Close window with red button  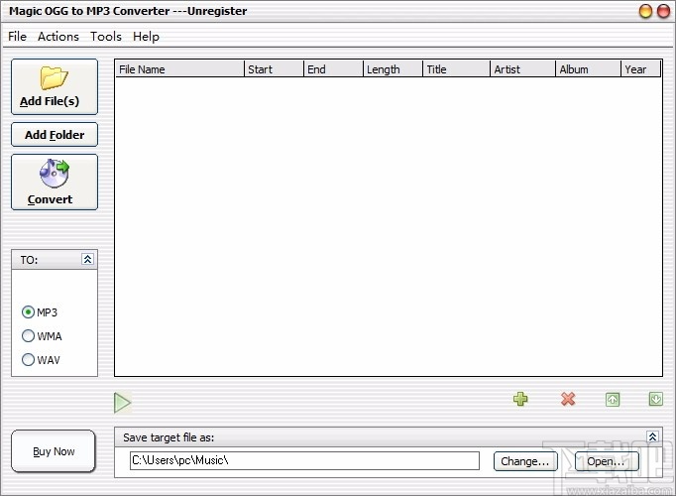click(x=663, y=11)
